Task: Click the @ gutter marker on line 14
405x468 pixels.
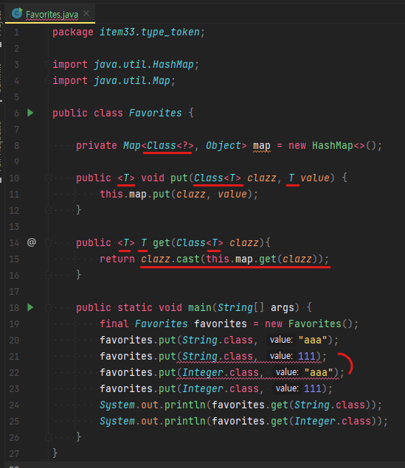Action: coord(32,242)
